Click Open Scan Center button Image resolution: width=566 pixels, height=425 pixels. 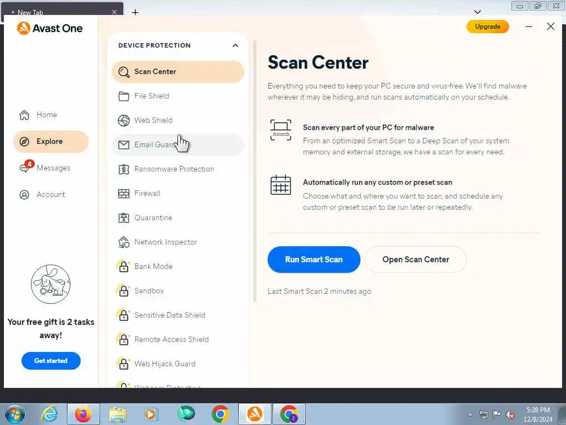(416, 260)
